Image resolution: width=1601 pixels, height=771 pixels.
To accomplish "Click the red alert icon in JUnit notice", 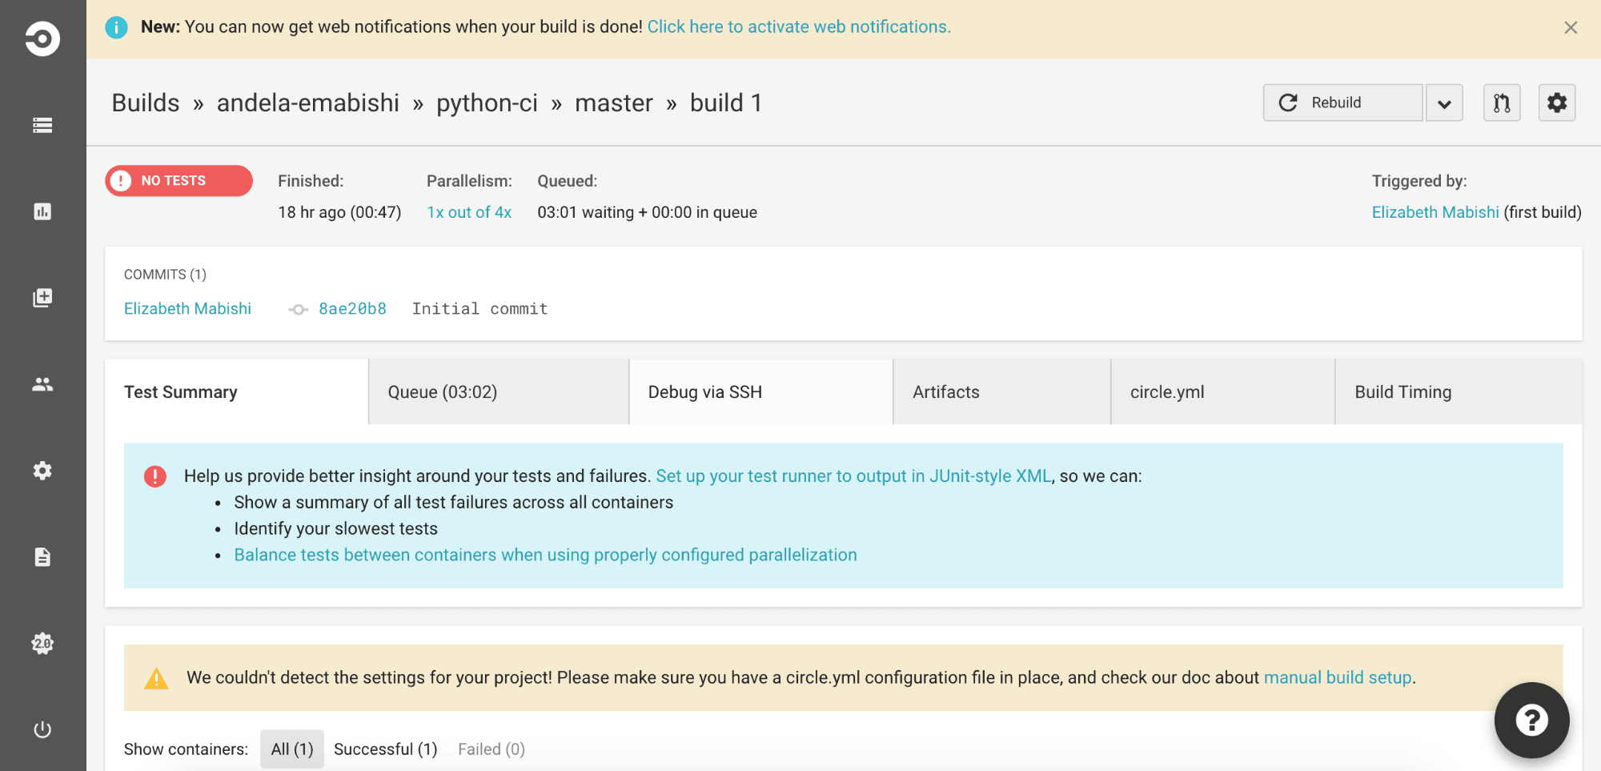I will [155, 476].
